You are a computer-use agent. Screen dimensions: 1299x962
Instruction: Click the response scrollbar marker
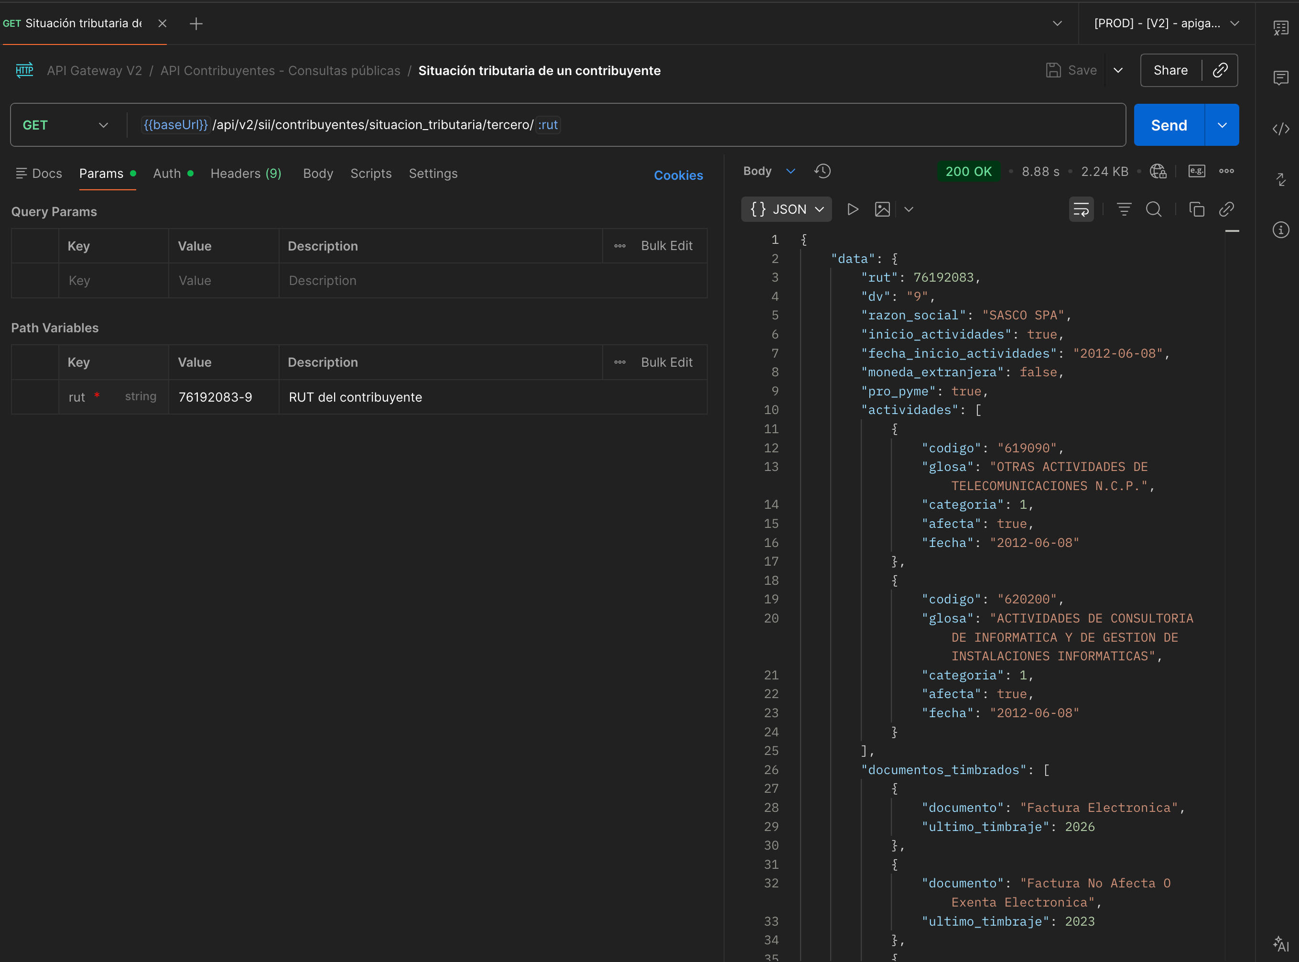pyautogui.click(x=1232, y=232)
